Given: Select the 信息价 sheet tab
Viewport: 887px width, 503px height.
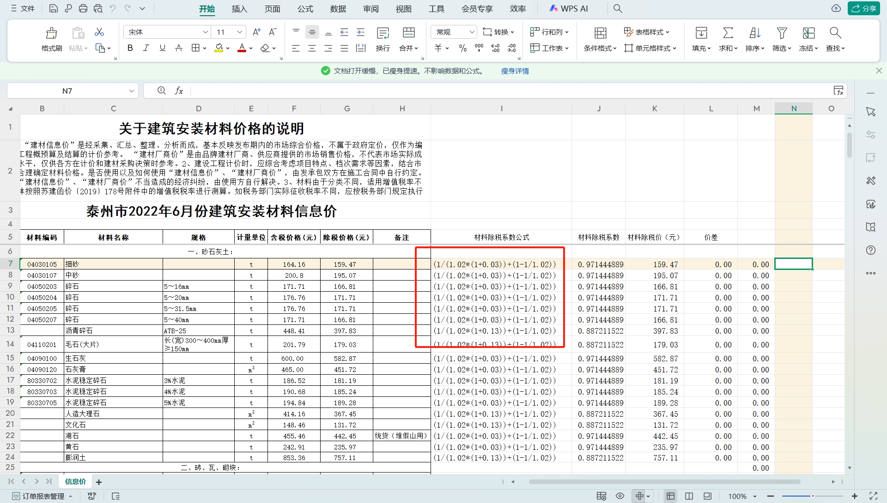Looking at the screenshot, I should tap(75, 482).
